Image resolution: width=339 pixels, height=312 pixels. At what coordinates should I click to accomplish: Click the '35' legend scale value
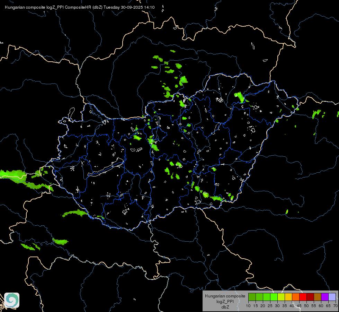(285, 306)
